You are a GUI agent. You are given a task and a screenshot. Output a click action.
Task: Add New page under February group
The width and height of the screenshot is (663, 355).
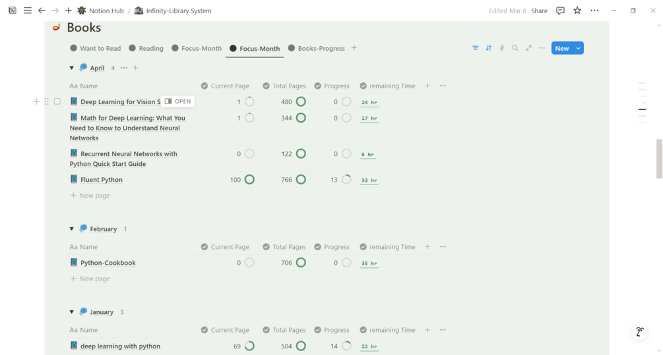90,279
